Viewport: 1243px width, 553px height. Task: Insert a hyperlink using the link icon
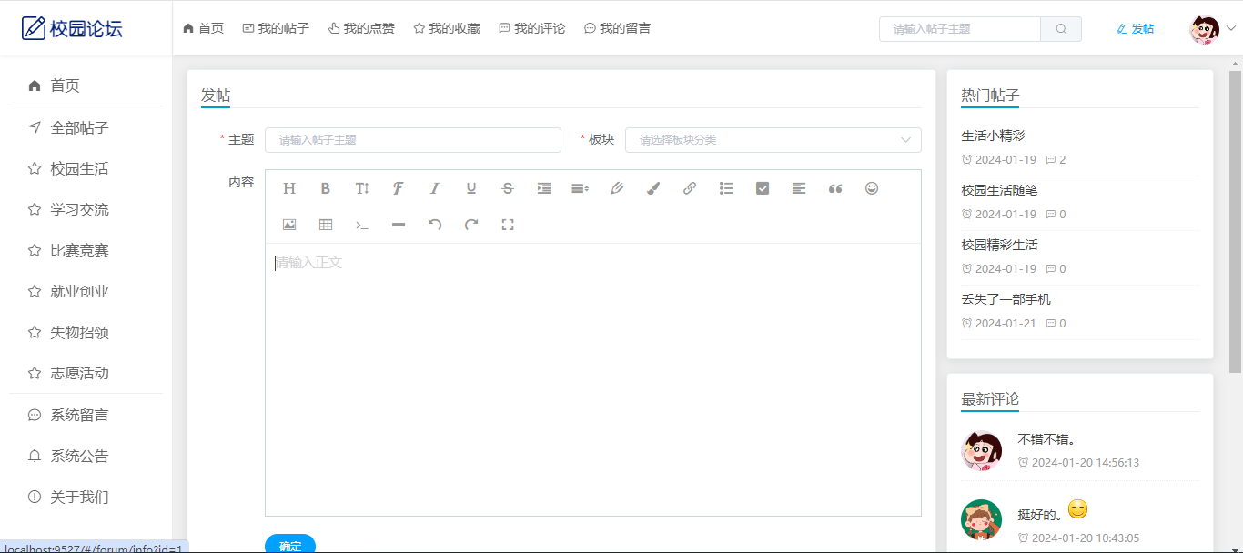pyautogui.click(x=690, y=188)
